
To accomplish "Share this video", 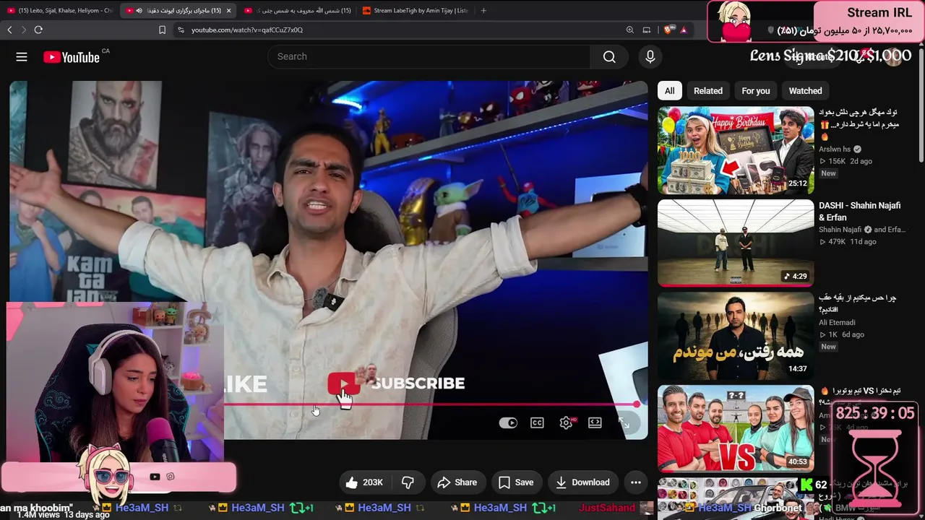I will [x=458, y=482].
